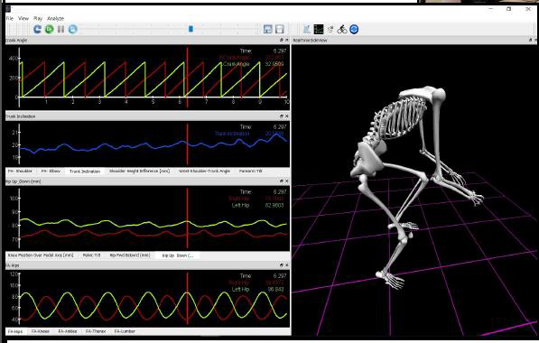Select the Shoulder Height Difference tab
This screenshot has height=343, width=539.
pyautogui.click(x=139, y=171)
